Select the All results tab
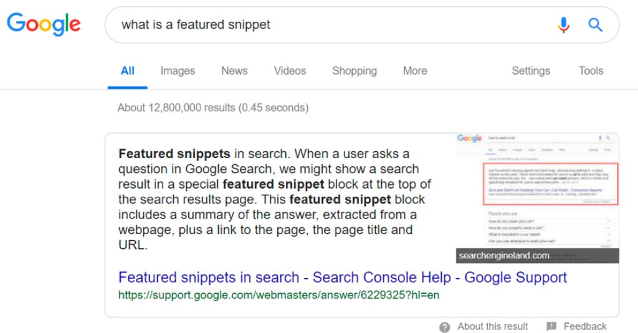638x333 pixels. pos(128,71)
